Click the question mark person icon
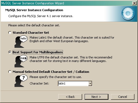Image resolution: width=138 pixels, height=103 pixels. pyautogui.click(x=21, y=81)
